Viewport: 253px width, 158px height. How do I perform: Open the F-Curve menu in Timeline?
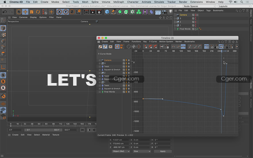tap(153, 42)
